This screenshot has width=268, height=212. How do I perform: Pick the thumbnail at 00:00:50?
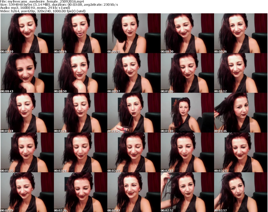point(81,73)
